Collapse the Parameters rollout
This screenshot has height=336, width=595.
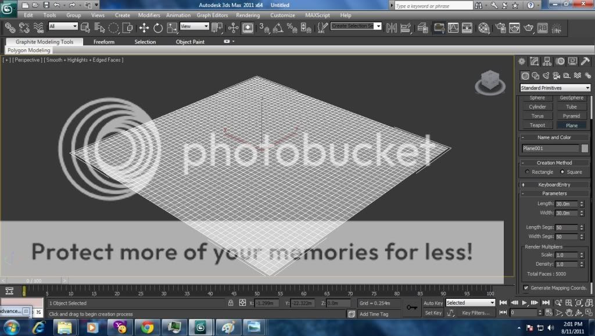point(554,193)
